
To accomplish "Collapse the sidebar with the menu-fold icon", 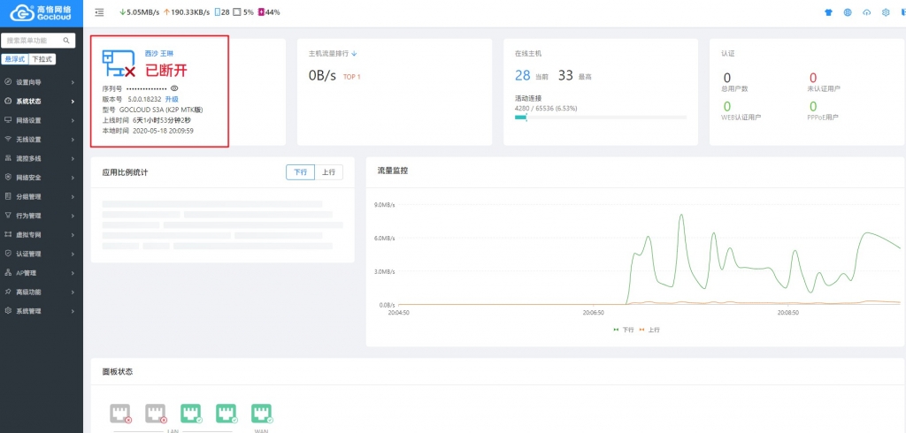I will 99,12.
